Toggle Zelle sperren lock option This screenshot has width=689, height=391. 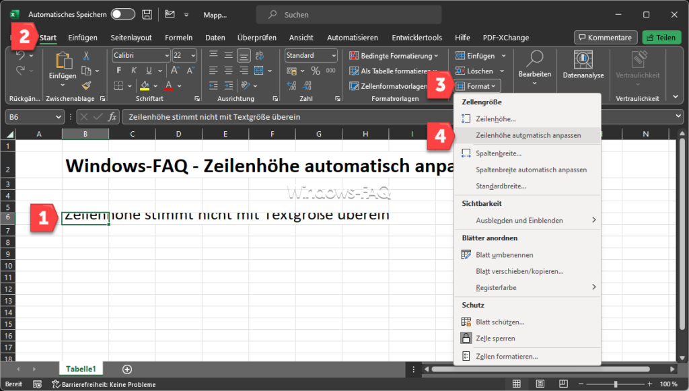pos(528,339)
